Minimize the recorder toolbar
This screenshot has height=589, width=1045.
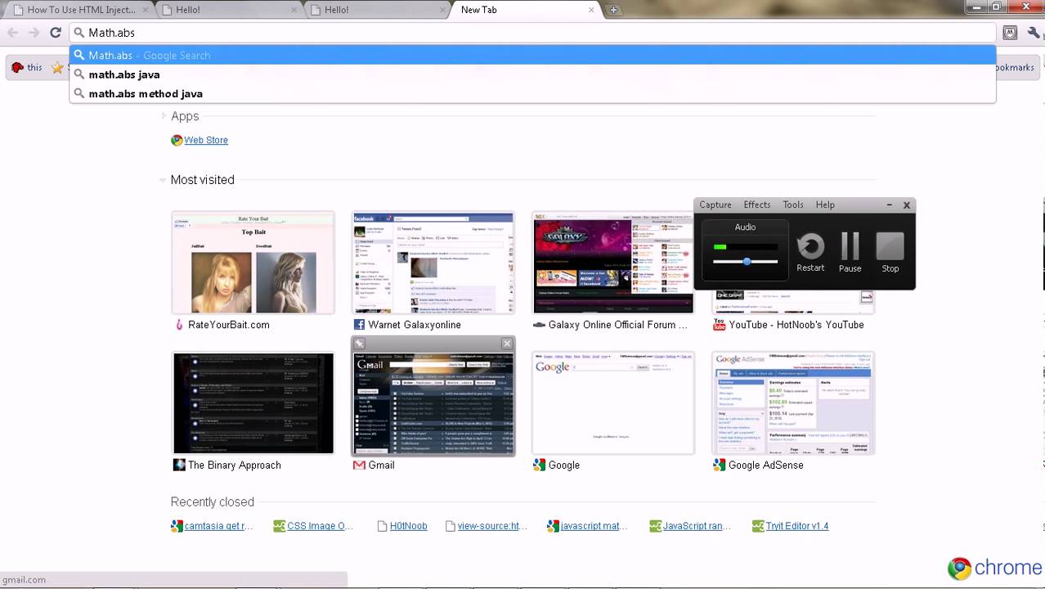[x=890, y=205]
